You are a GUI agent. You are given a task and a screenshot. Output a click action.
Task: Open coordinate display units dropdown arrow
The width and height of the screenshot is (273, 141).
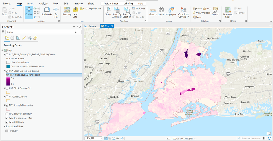[195, 139]
